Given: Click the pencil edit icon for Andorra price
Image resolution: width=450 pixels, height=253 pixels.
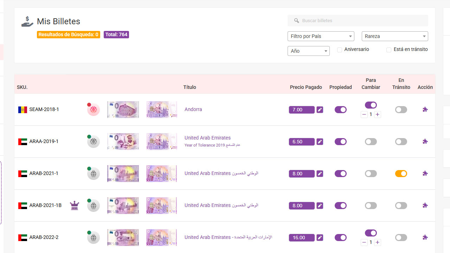Looking at the screenshot, I should pyautogui.click(x=320, y=110).
